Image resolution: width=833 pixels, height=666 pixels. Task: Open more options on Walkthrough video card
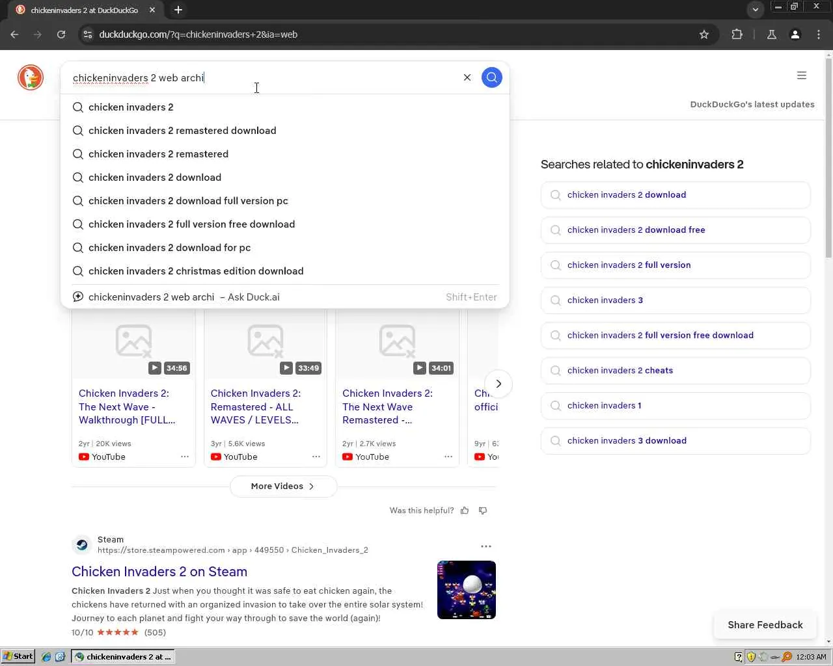click(x=185, y=457)
